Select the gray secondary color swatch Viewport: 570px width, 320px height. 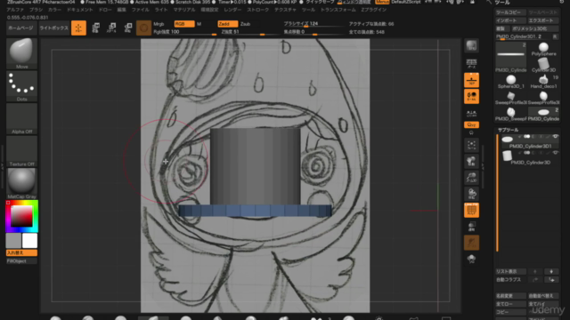click(13, 241)
